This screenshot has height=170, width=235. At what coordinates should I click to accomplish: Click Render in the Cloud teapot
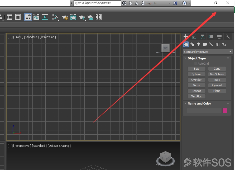point(90,17)
